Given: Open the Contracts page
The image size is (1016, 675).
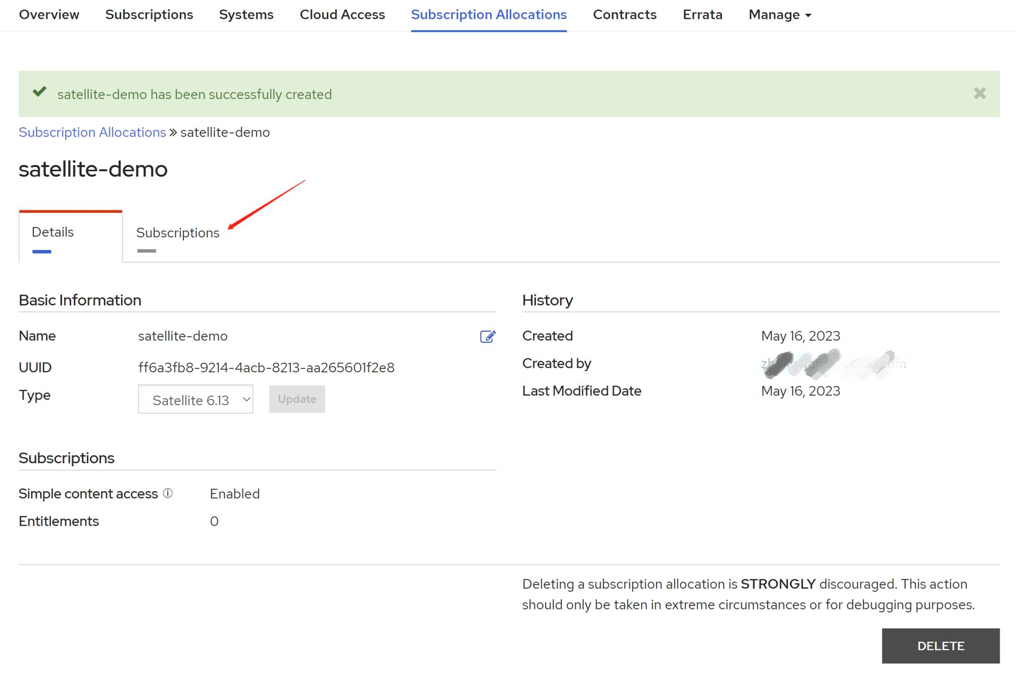Looking at the screenshot, I should coord(625,15).
